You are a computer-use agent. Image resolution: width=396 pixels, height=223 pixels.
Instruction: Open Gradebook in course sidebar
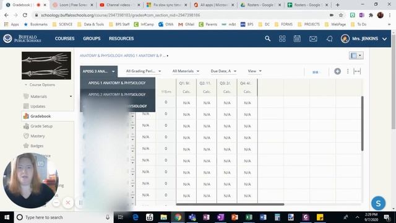point(41,116)
